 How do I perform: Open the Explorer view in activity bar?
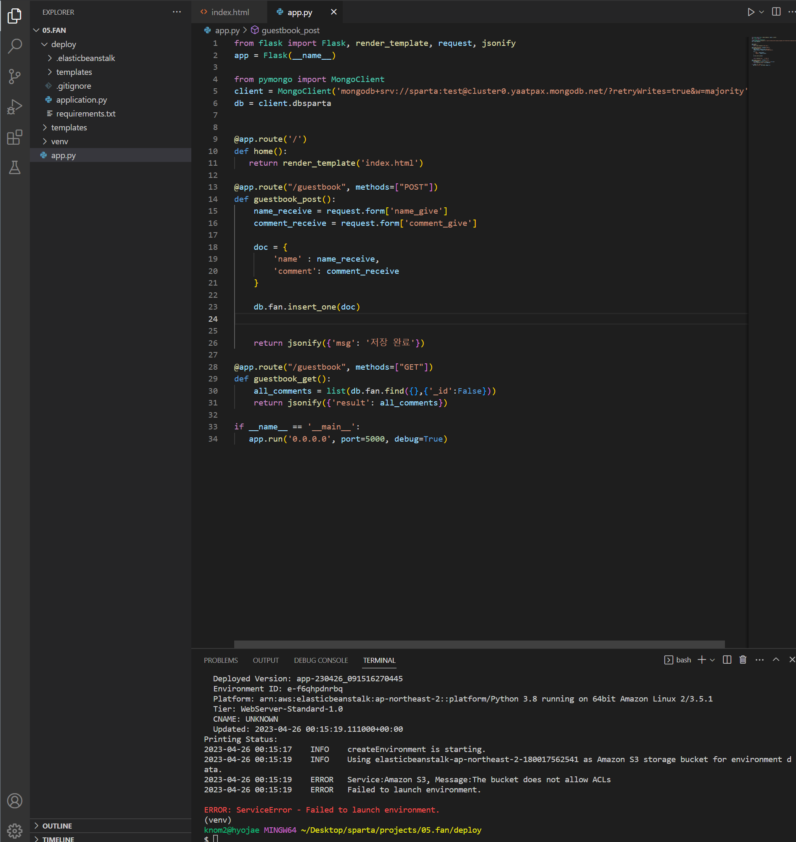(x=14, y=16)
